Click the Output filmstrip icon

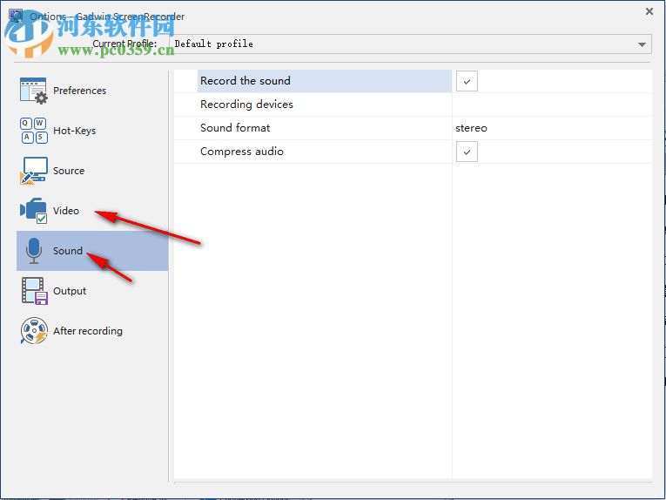34,291
